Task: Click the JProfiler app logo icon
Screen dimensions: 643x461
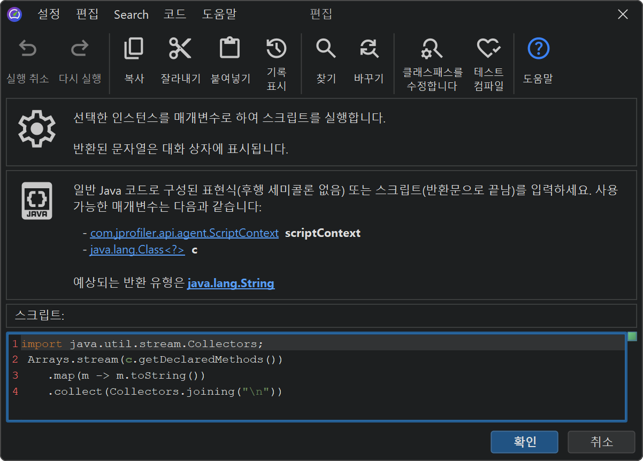Action: 14,14
